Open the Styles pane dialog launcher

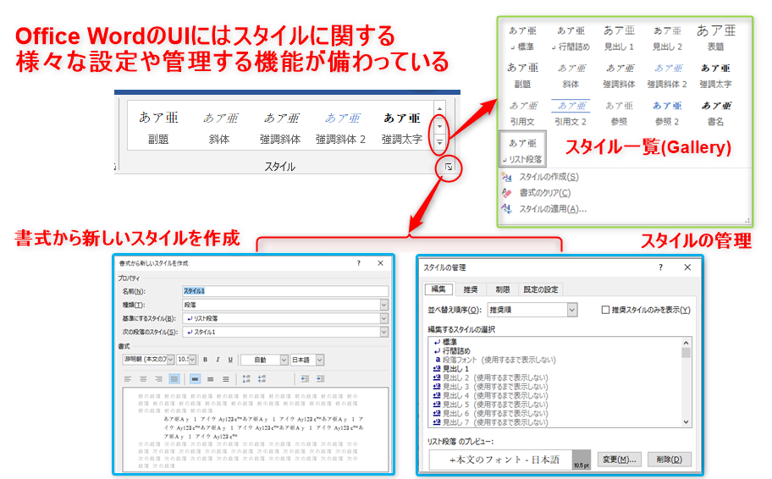pos(449,168)
